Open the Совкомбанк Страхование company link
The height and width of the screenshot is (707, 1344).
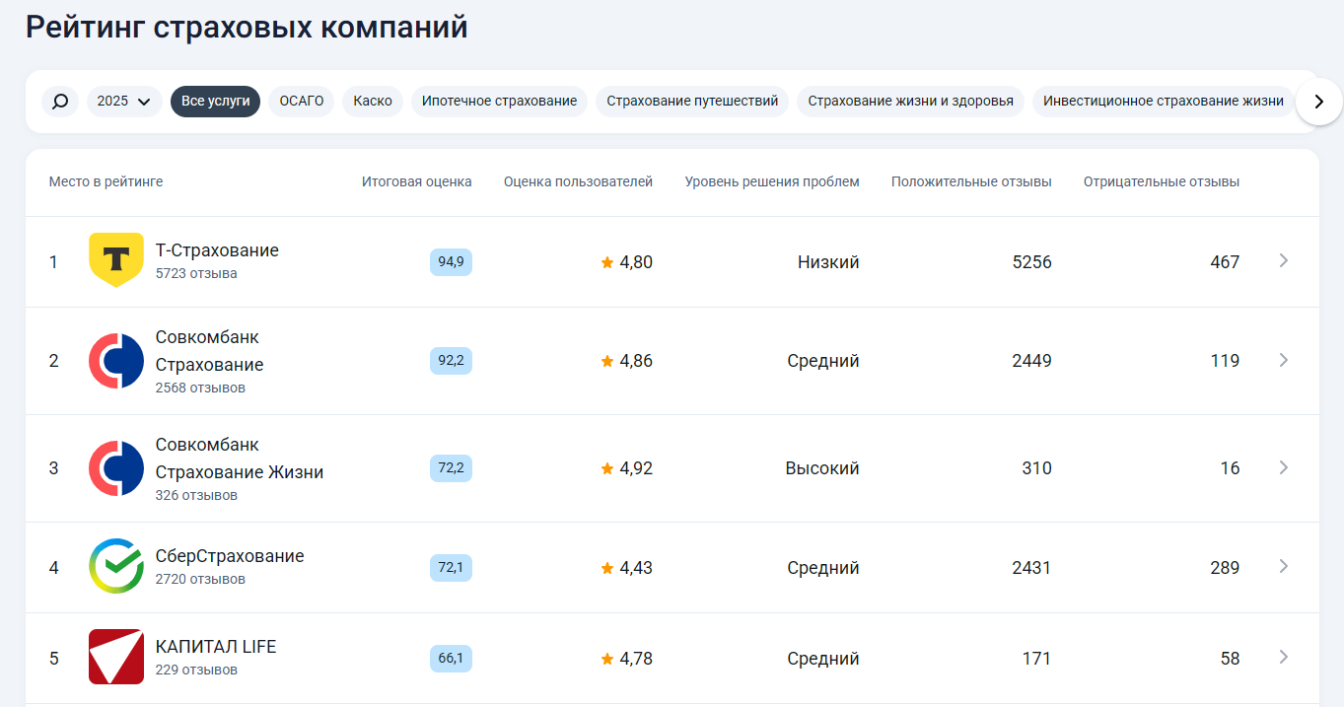tap(209, 351)
